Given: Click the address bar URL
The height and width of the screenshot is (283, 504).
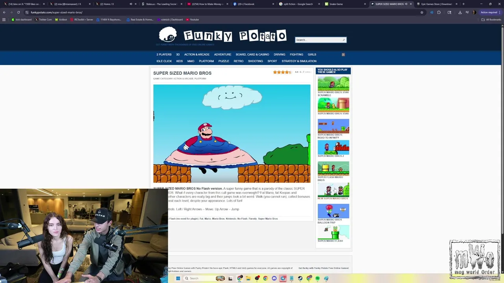Looking at the screenshot, I should pyautogui.click(x=56, y=12).
